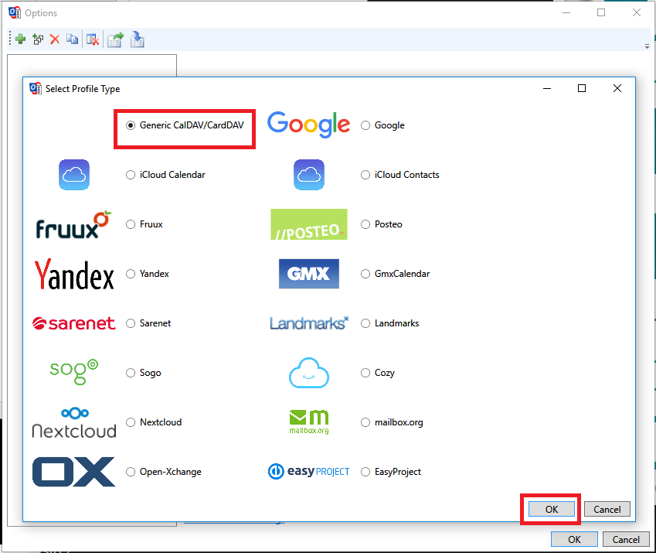
Task: Click the Google logo image
Action: [x=308, y=125]
